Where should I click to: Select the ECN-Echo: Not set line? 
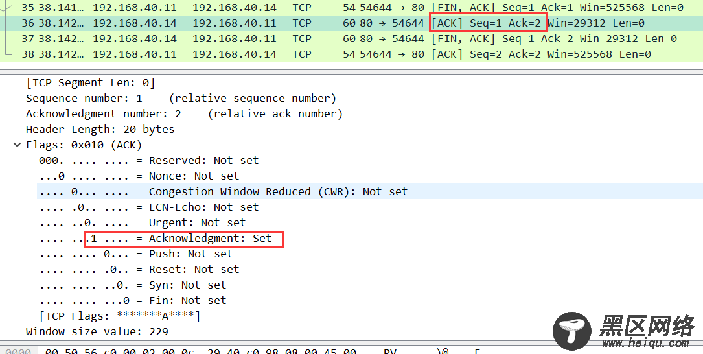click(149, 207)
